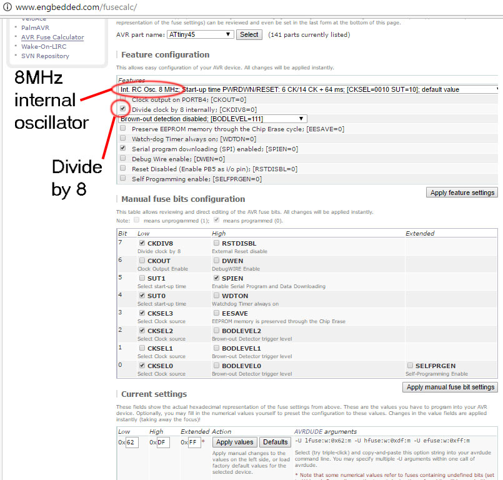Toggle the SPIEN fuse bit checkbox
Screen dimensions: 503x480
point(217,278)
